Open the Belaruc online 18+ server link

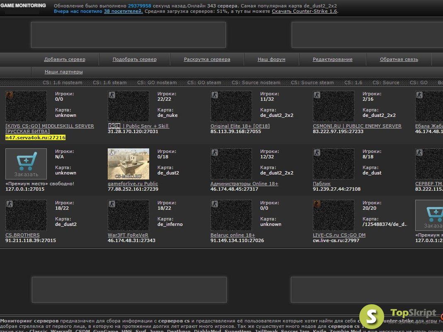point(233,235)
